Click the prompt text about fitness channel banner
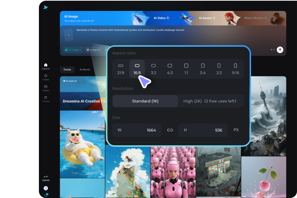Screen dimensions: 297x198 130,30
